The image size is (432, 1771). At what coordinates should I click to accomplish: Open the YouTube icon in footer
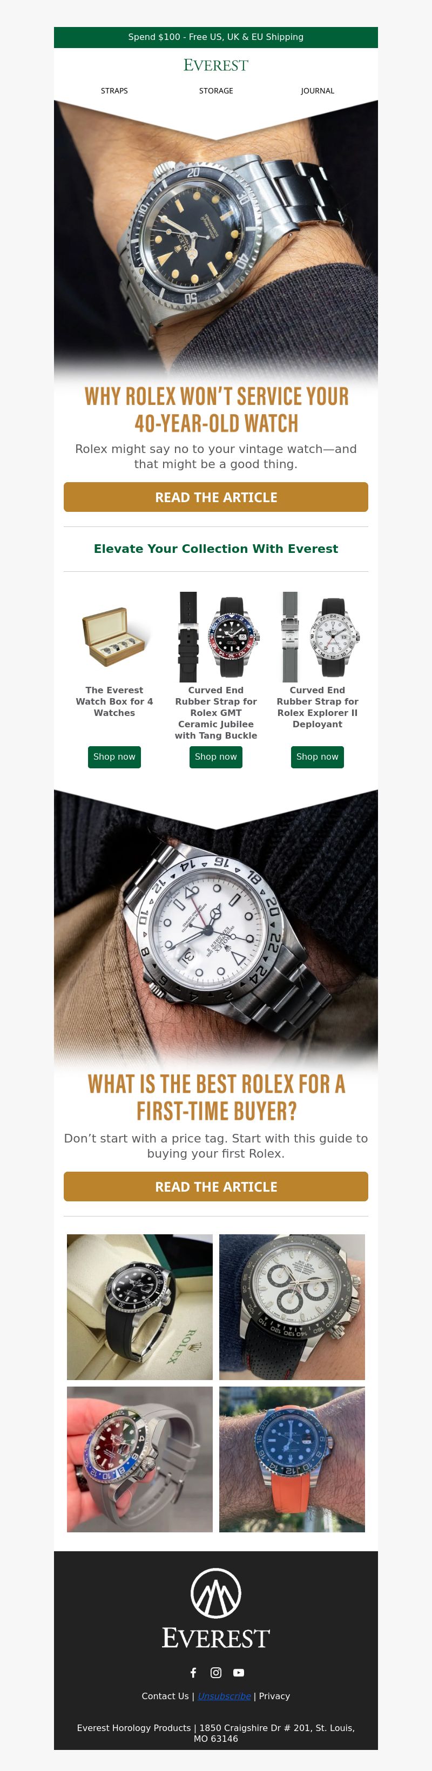coord(239,1672)
